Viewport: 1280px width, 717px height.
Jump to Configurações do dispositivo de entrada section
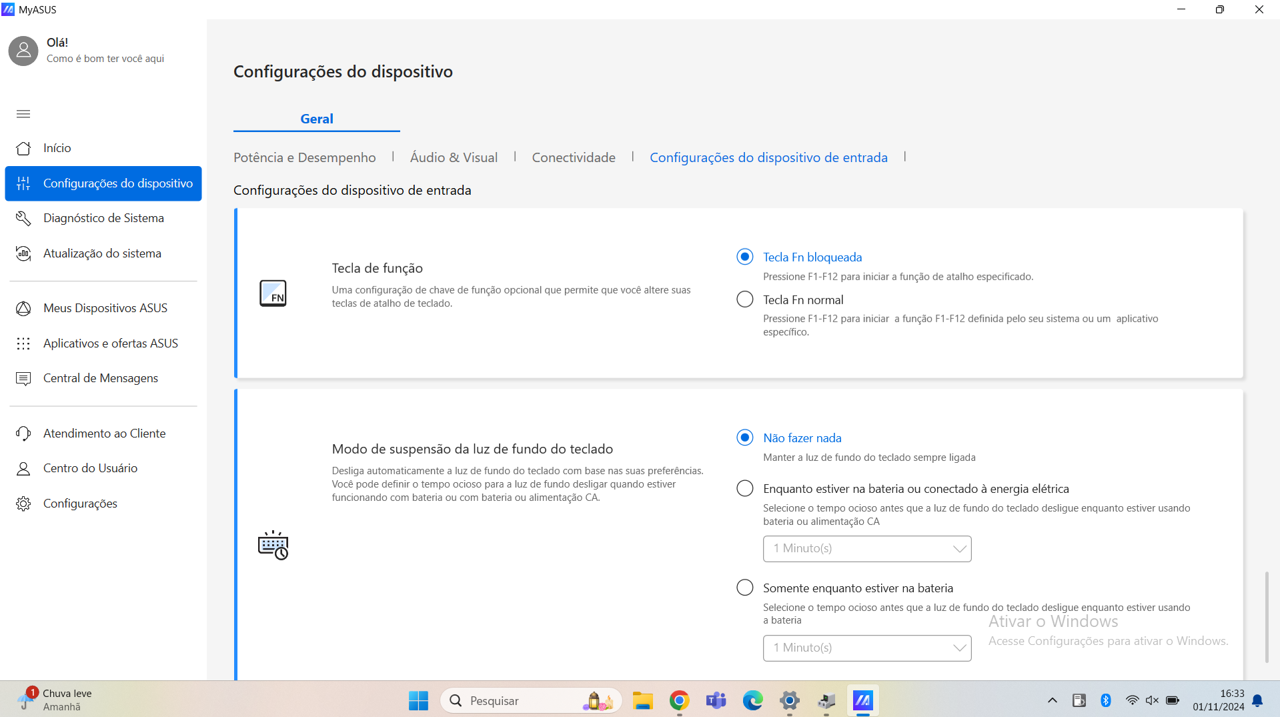[768, 157]
